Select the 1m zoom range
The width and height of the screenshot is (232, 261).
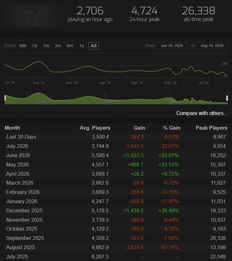(46, 46)
